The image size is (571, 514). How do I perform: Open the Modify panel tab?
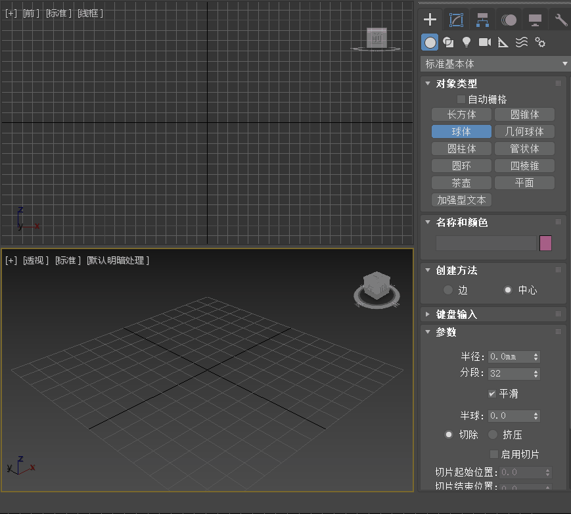(456, 20)
